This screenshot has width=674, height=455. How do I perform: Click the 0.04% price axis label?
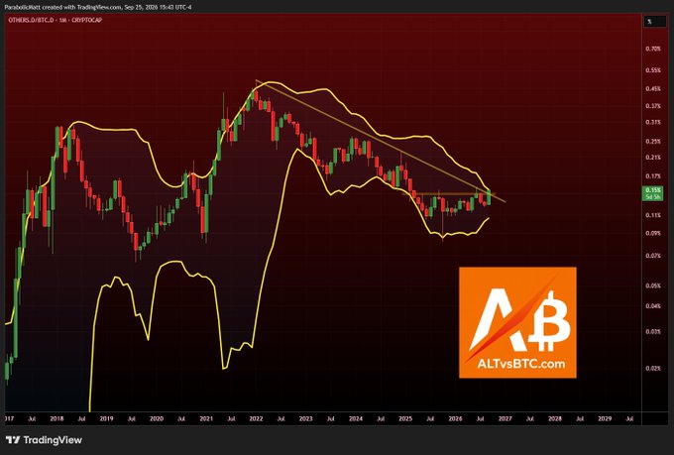[653, 306]
